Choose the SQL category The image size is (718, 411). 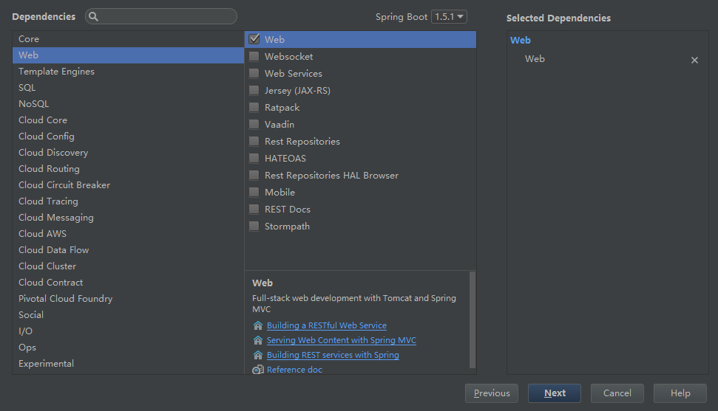point(128,87)
